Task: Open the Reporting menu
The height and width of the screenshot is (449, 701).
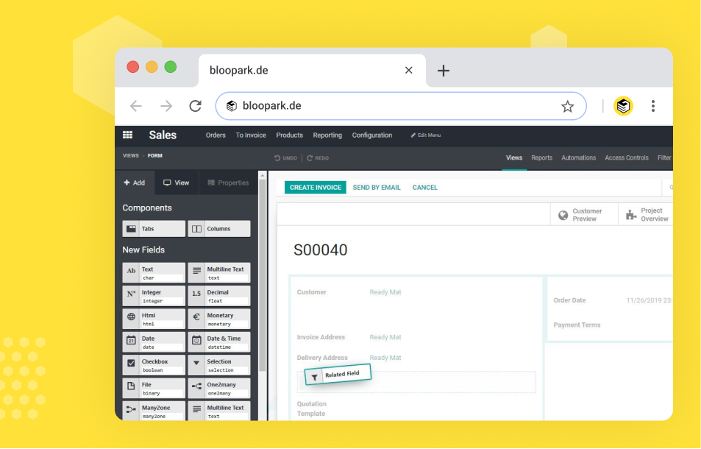Action: [x=327, y=135]
